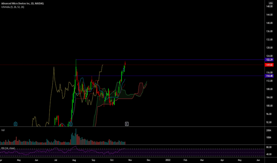Select the 122.29 horizontal line price tag
The height and width of the screenshot is (163, 277).
[269, 60]
